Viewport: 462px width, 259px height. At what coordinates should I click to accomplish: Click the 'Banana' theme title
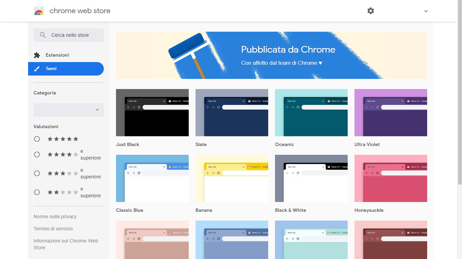(204, 210)
